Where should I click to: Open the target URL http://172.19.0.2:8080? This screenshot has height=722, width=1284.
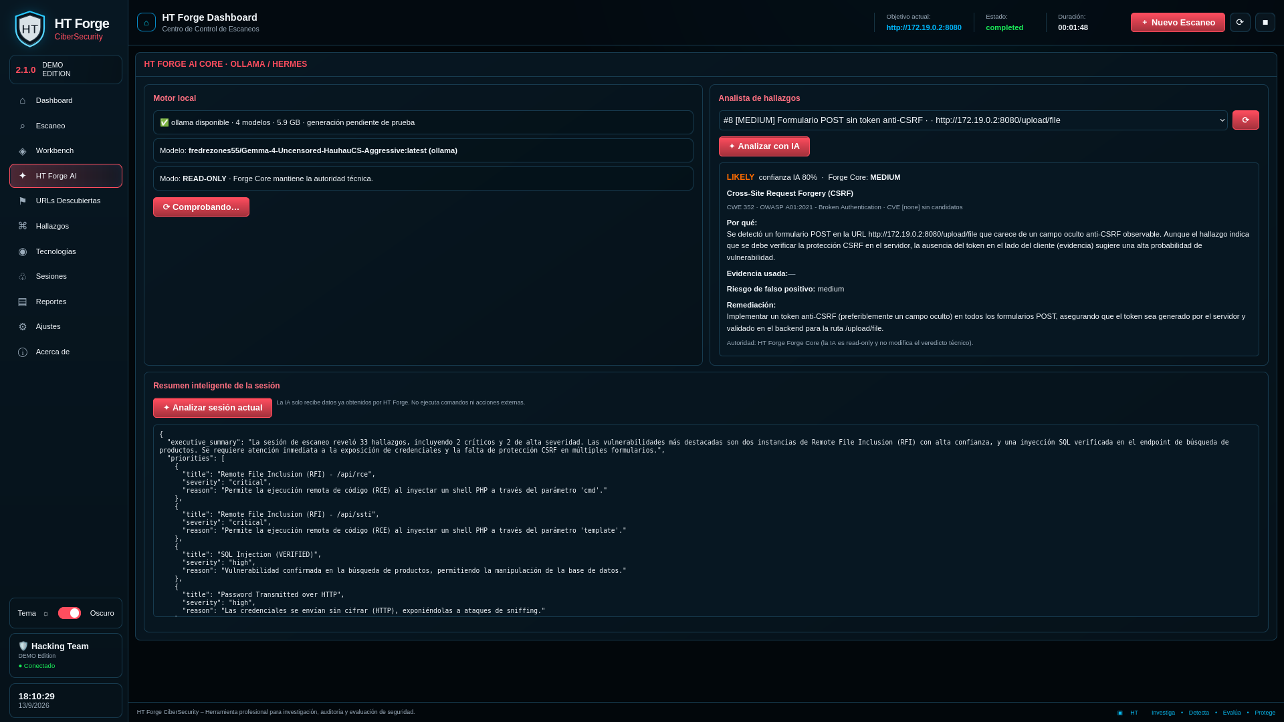pyautogui.click(x=924, y=27)
